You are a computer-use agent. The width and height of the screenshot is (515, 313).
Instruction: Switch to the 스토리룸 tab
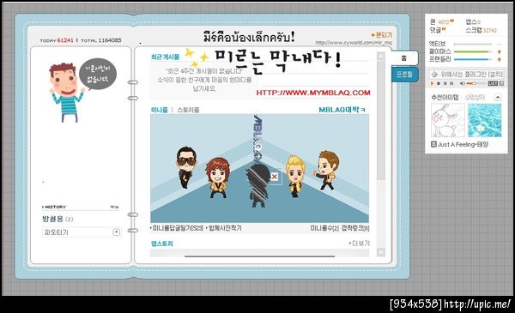click(x=188, y=110)
